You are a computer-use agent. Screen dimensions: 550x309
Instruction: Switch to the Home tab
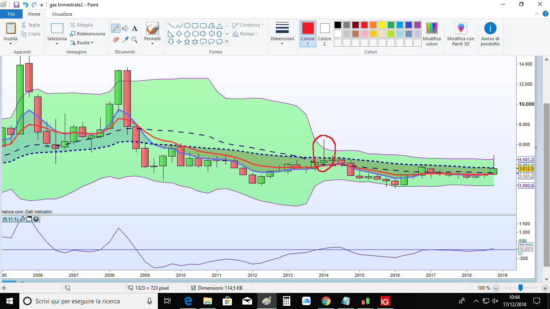pos(34,14)
